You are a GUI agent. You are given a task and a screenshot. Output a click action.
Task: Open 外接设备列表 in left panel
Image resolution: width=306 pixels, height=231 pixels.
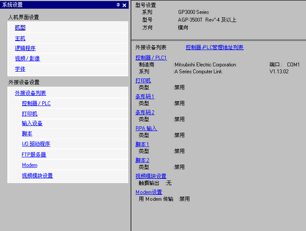[31, 93]
